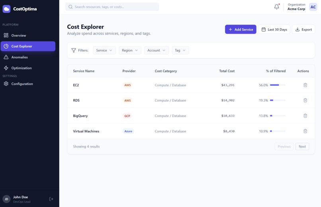
Task: Click the EC2 service name
Action: (76, 85)
